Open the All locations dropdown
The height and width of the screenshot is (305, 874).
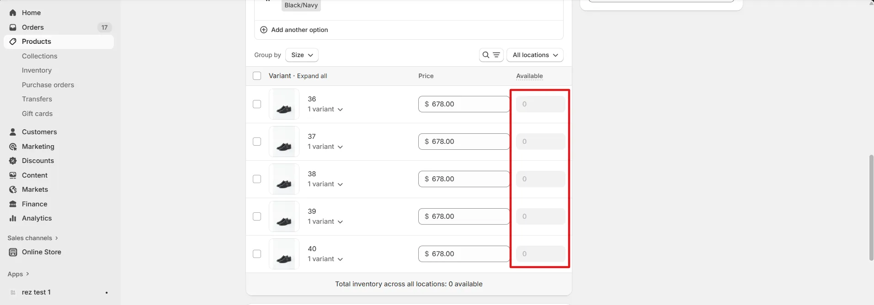[535, 55]
